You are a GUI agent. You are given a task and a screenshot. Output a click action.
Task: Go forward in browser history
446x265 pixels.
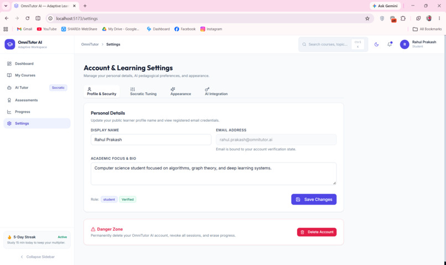point(17,18)
